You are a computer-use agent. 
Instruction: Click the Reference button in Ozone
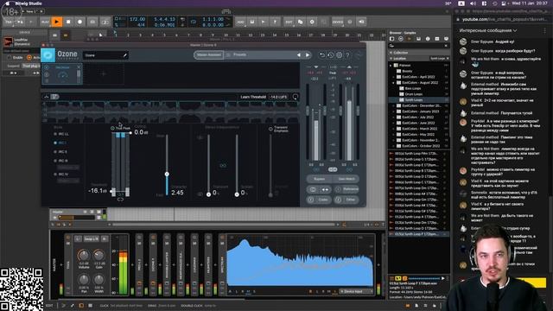tap(346, 189)
